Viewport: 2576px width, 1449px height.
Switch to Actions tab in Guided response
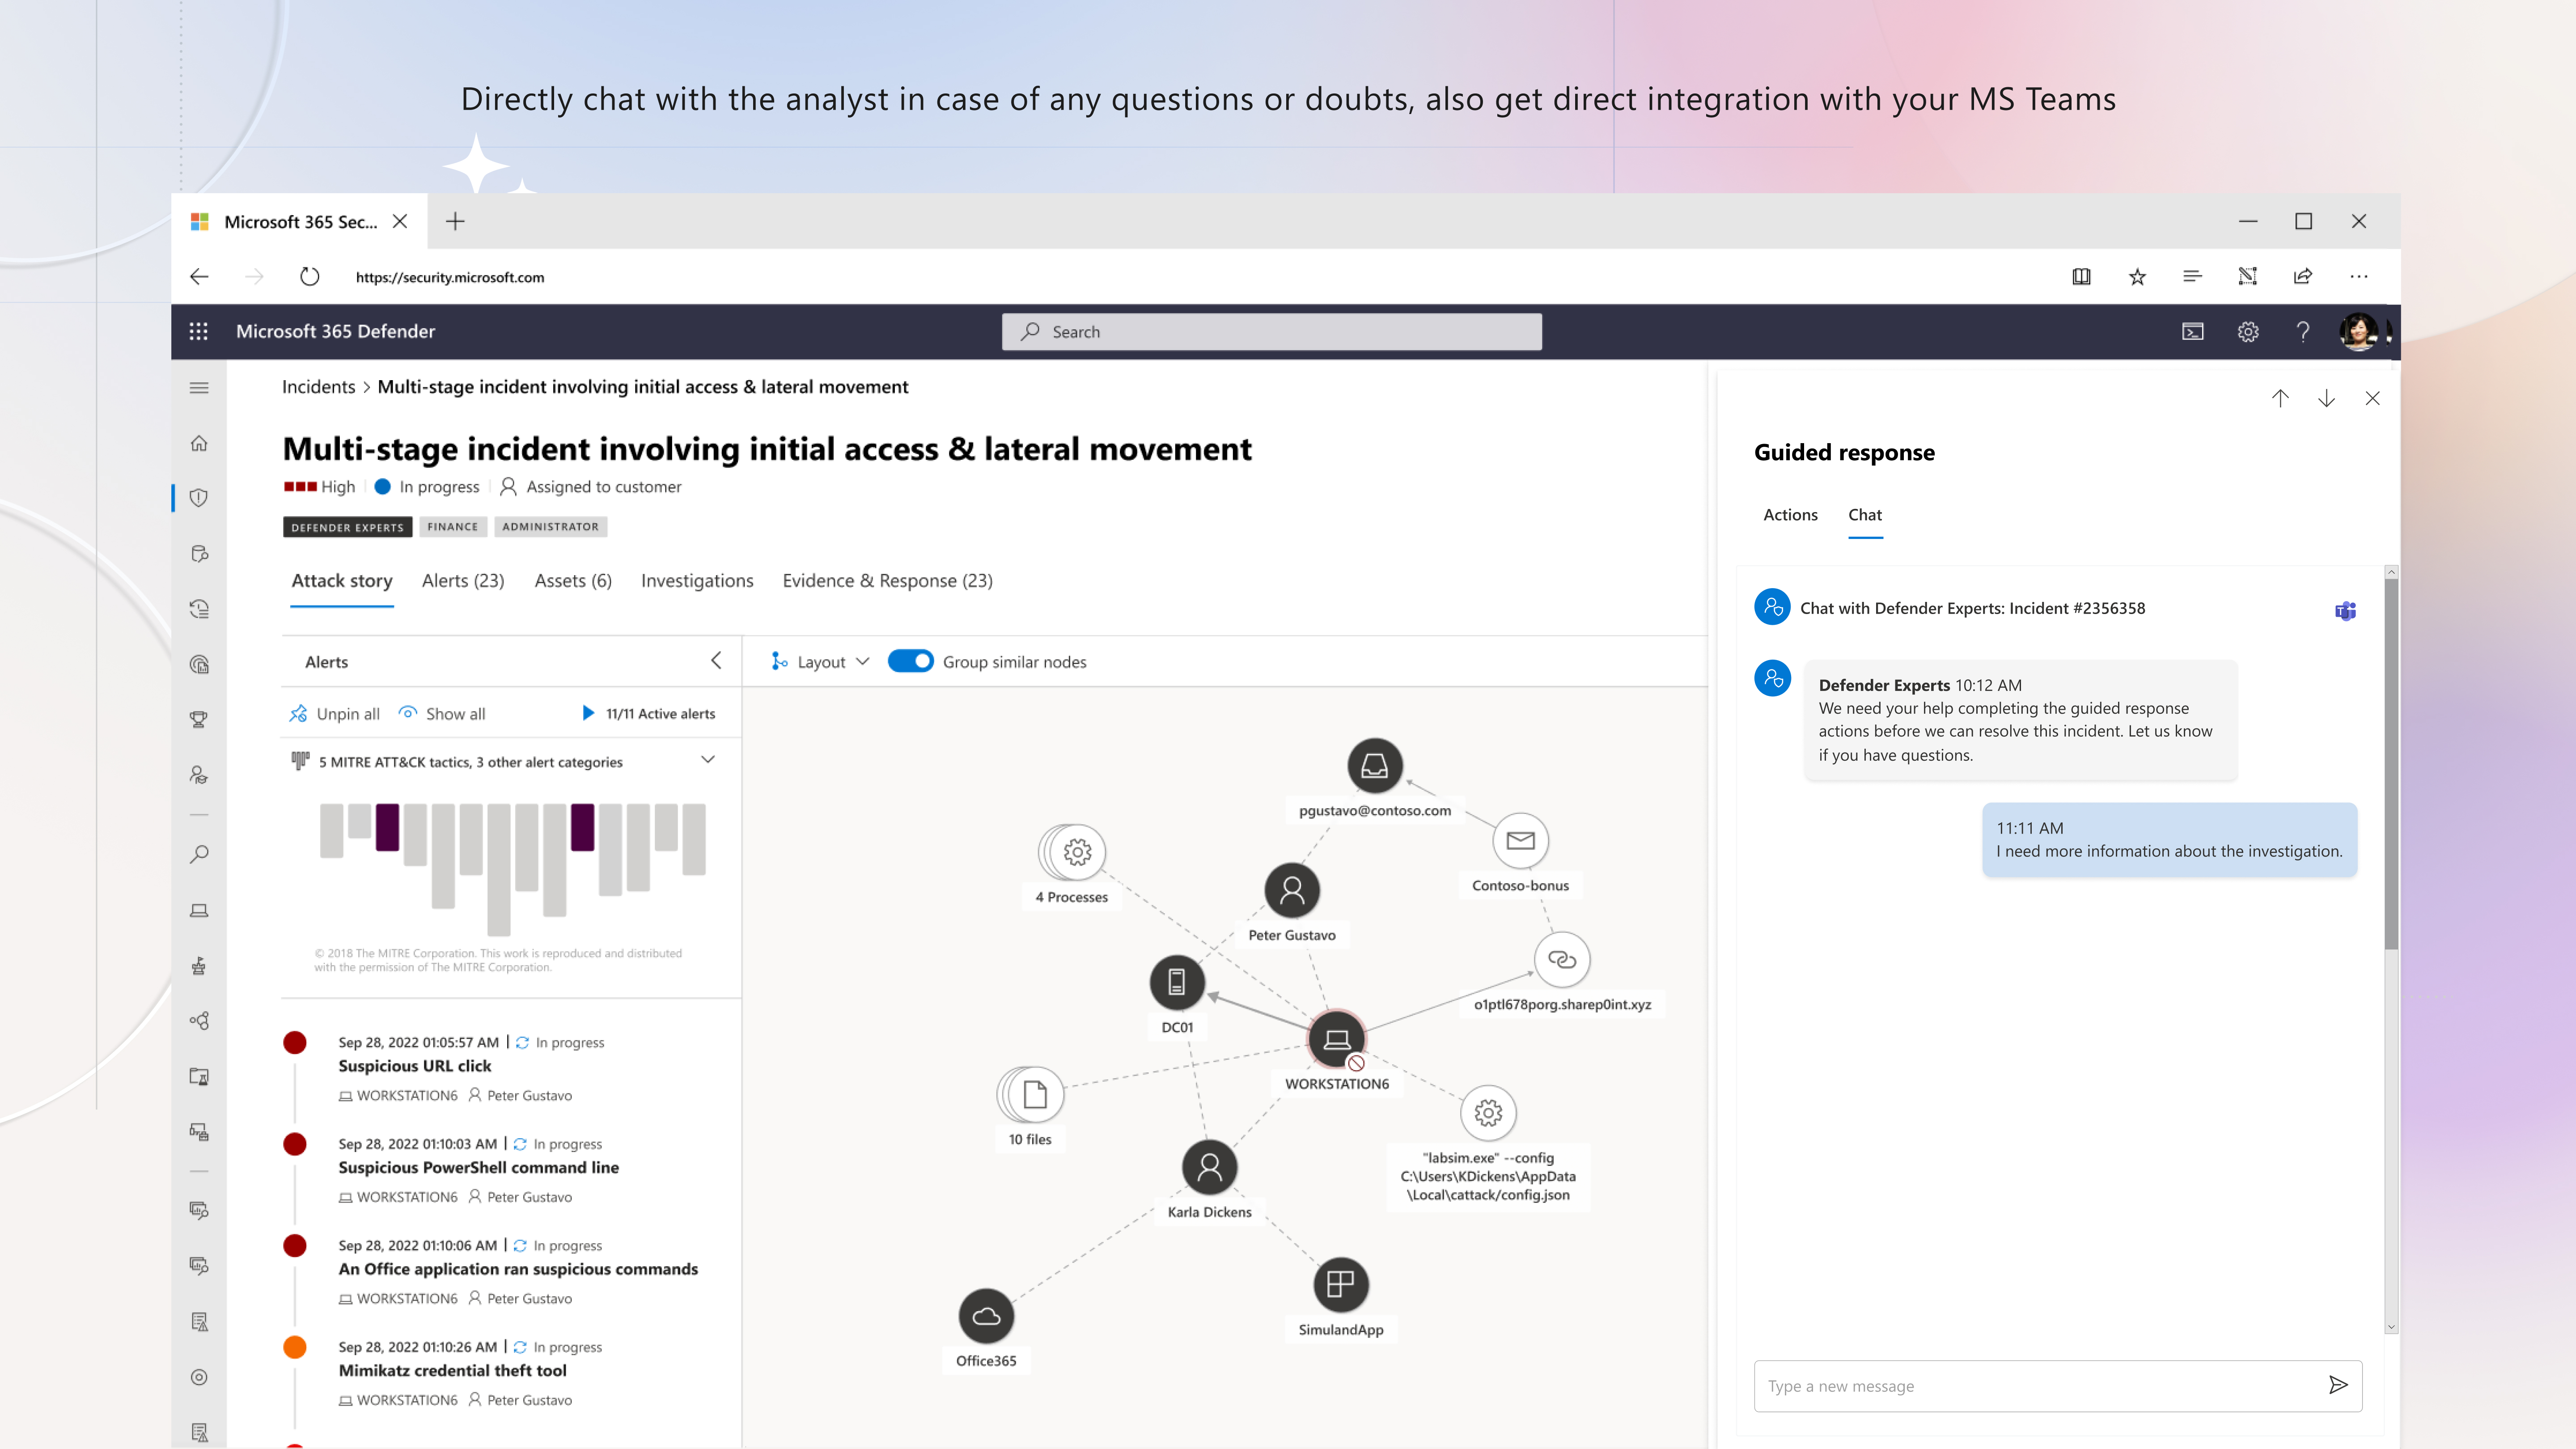click(x=1790, y=514)
